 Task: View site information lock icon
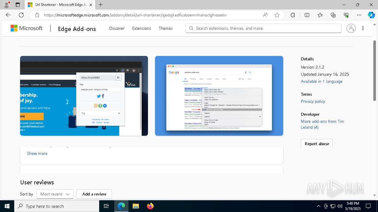coord(37,15)
